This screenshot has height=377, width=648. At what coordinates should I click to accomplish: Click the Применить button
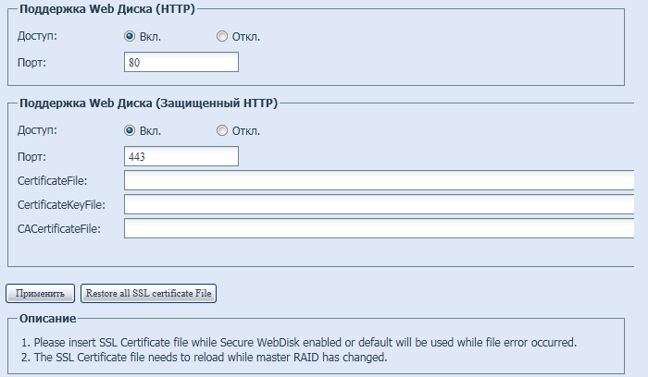pos(40,293)
